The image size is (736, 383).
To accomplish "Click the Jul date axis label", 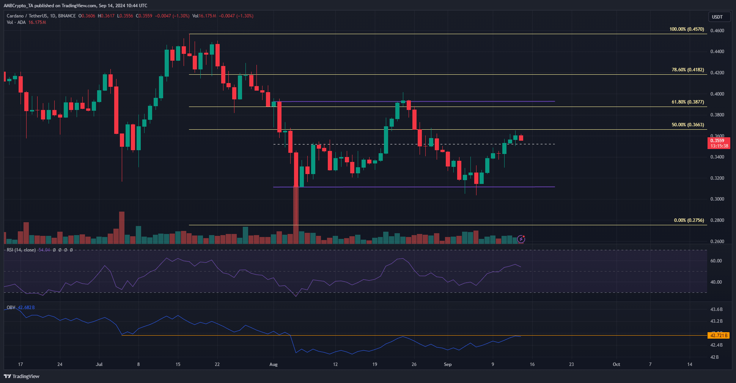I will coord(99,364).
